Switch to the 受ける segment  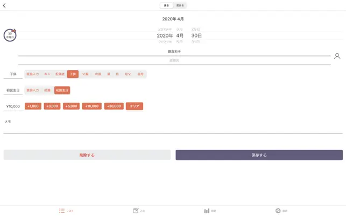pos(180,5)
